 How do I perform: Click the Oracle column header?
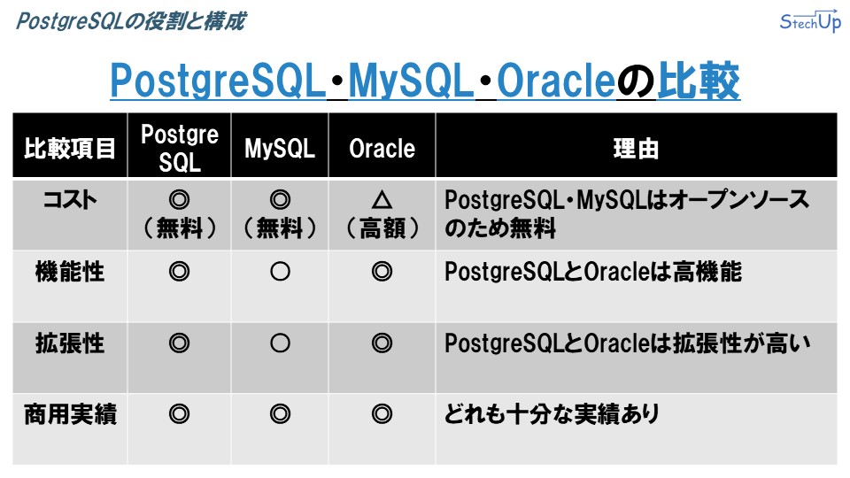click(x=382, y=148)
